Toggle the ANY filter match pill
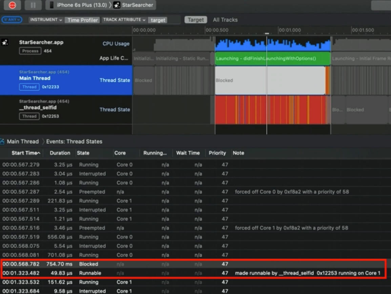Viewport: 391px width, 294px height. [x=12, y=20]
